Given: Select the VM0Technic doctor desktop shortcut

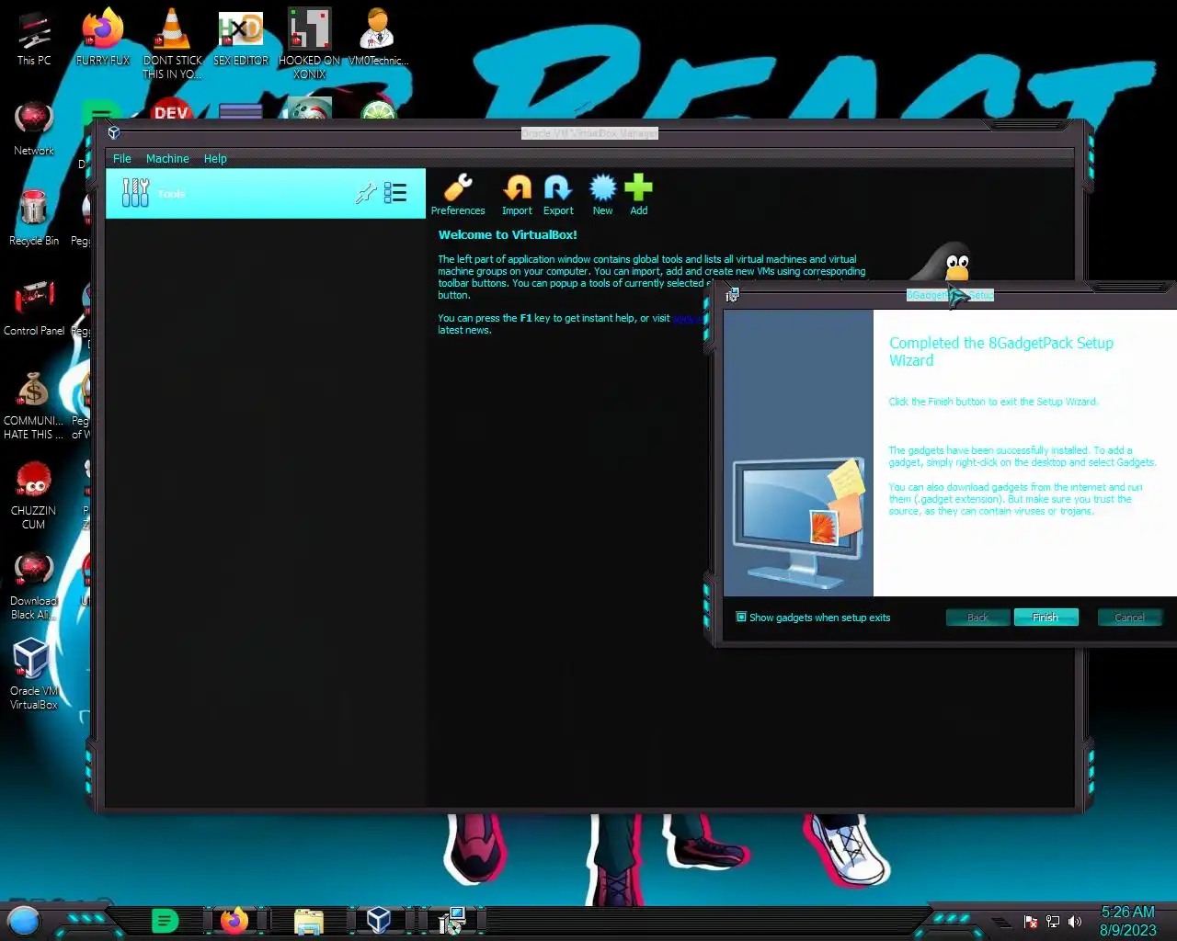Looking at the screenshot, I should (378, 39).
